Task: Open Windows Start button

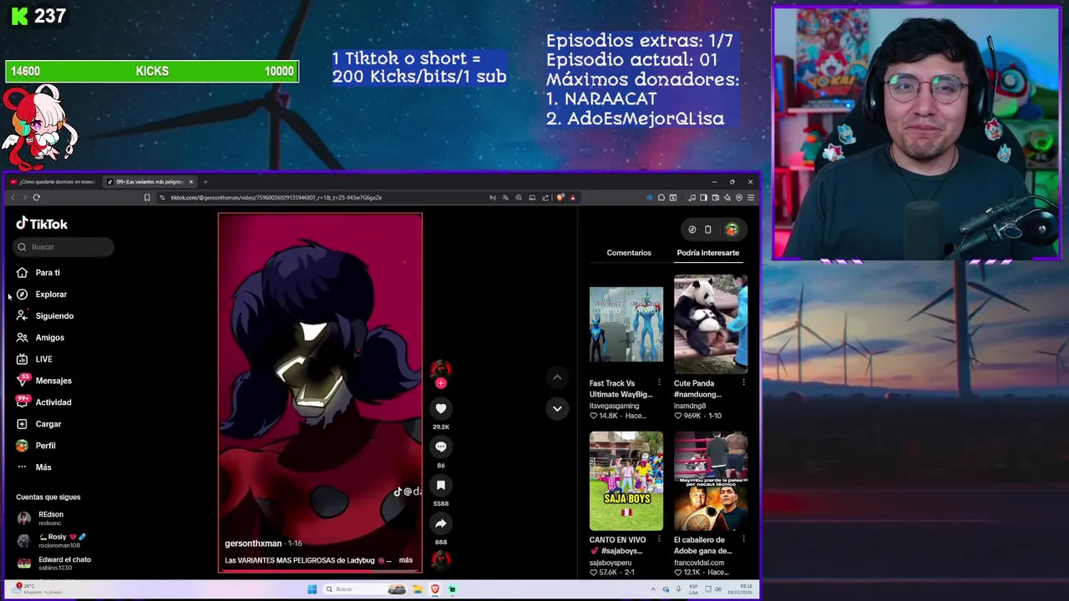Action: pyautogui.click(x=312, y=589)
